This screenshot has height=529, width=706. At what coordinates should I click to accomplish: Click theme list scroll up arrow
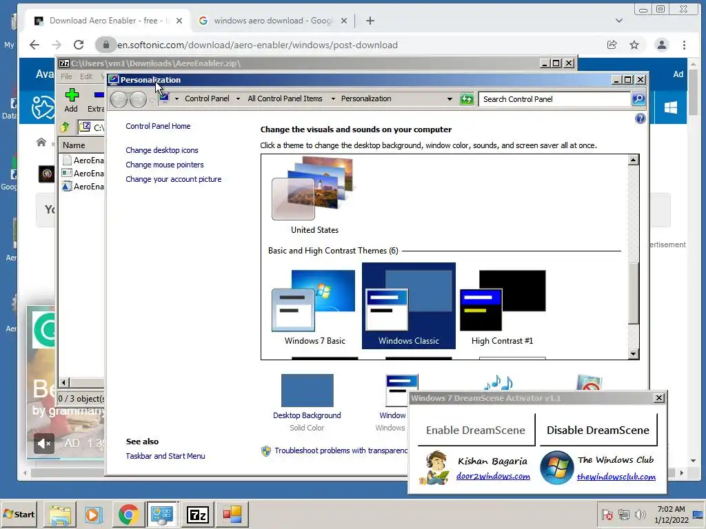click(x=633, y=160)
